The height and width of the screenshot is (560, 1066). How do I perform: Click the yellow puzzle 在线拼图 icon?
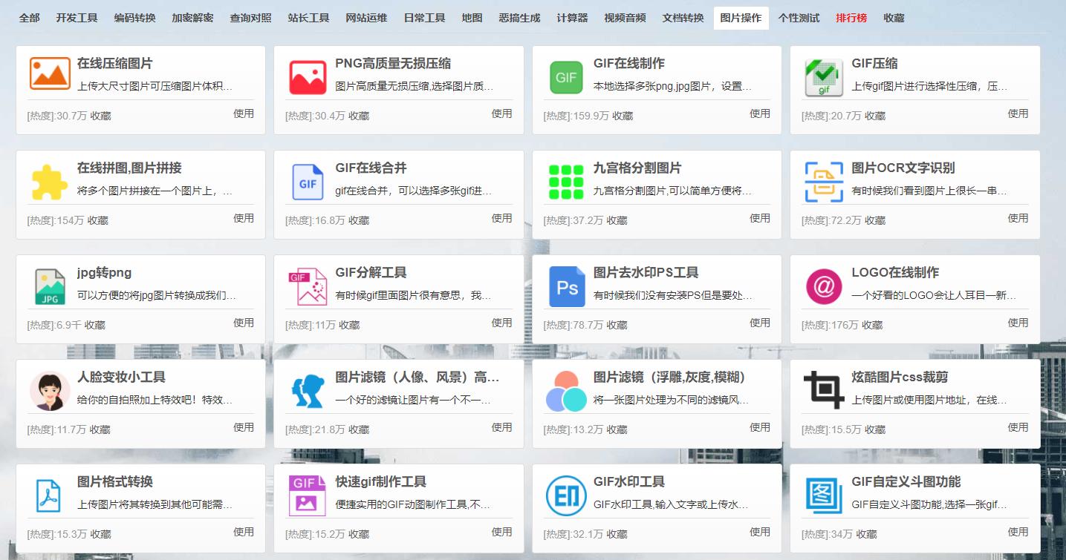pyautogui.click(x=50, y=182)
